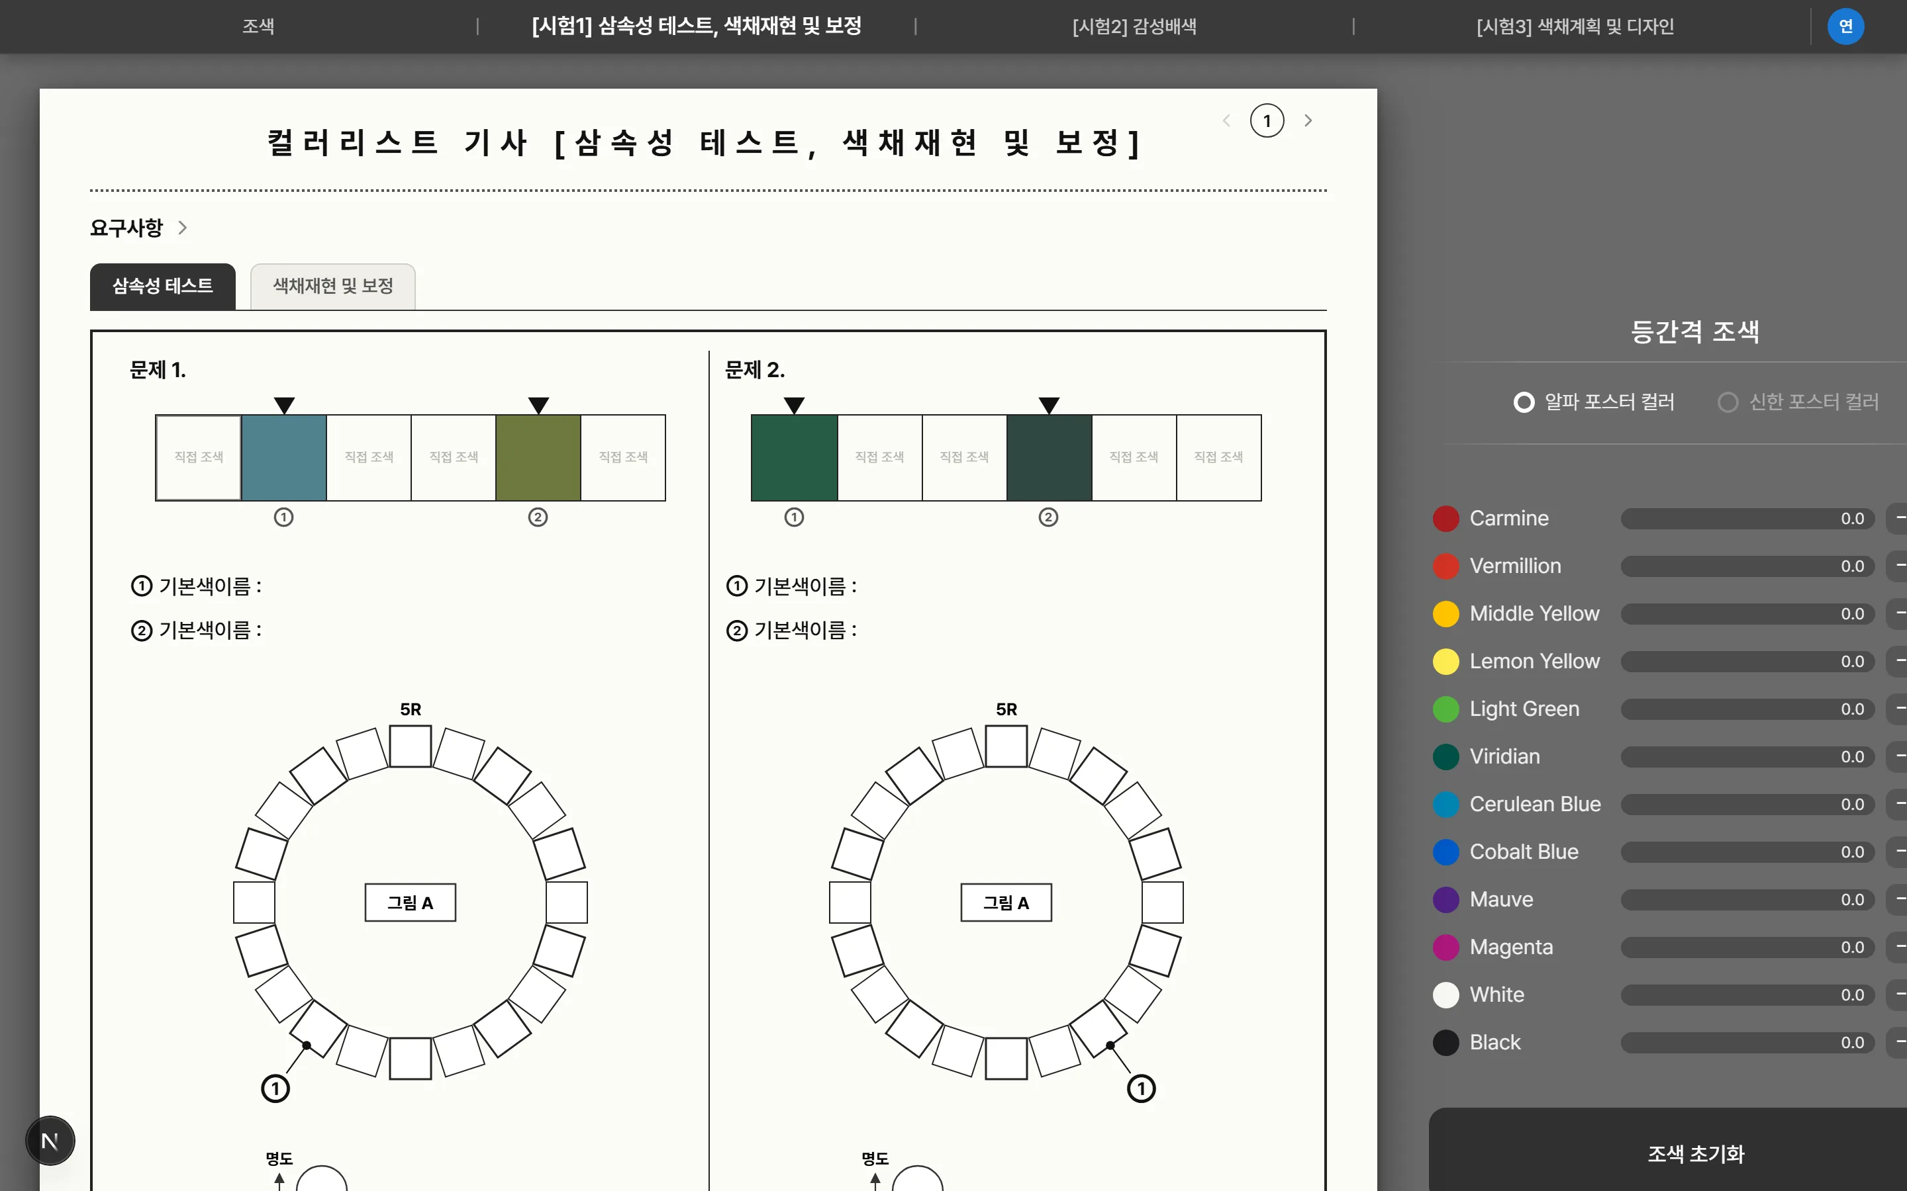The image size is (1907, 1191).
Task: Open [시험1] 삼속성 테스트, 색채재현 및 보정 menu
Action: [x=697, y=26]
